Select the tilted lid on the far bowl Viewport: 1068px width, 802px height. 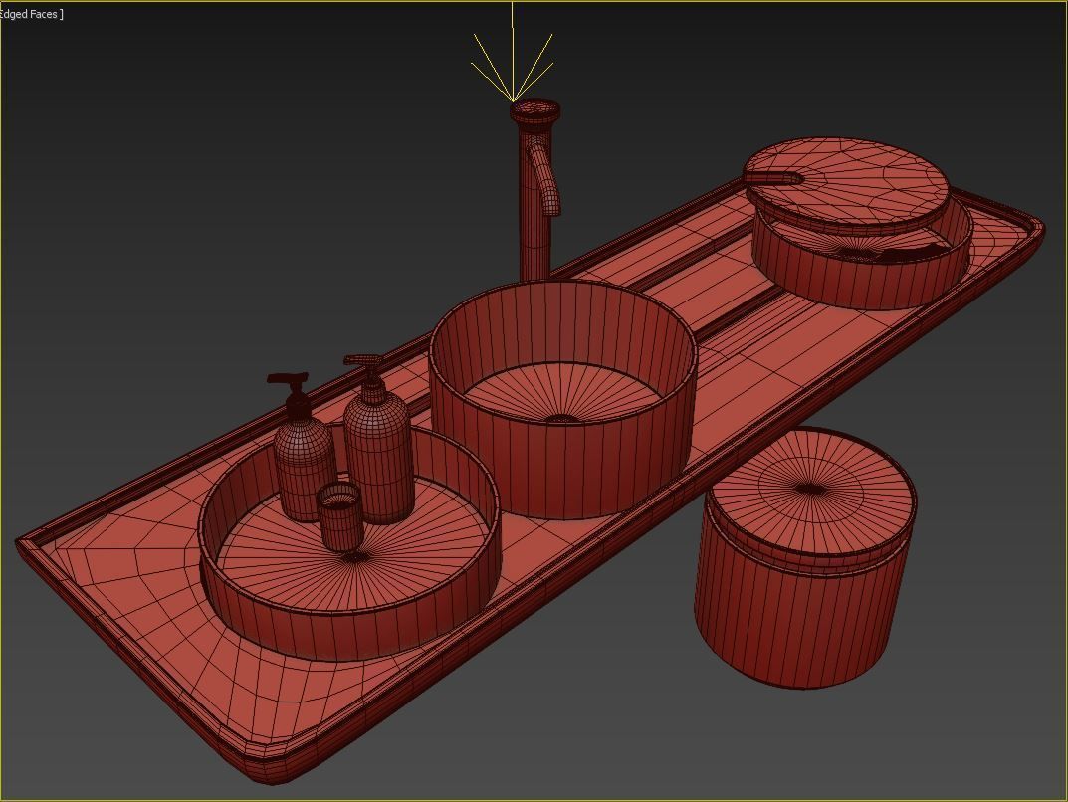click(845, 184)
